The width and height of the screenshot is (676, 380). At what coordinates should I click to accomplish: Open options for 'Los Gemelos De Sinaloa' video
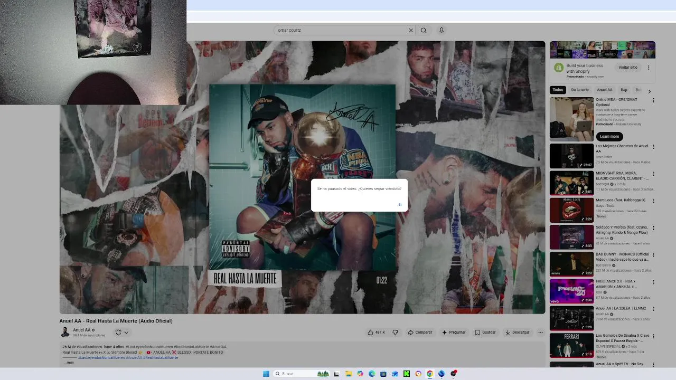click(653, 336)
